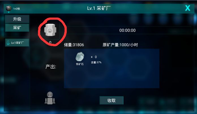Switch to the 采矿 mining tab
This screenshot has width=197, height=114.
pyautogui.click(x=17, y=27)
